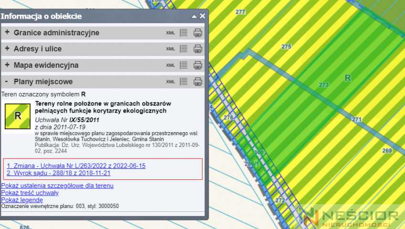This screenshot has height=229, width=405.
Task: Print Mapa ewidencyjna section
Action: point(198,65)
